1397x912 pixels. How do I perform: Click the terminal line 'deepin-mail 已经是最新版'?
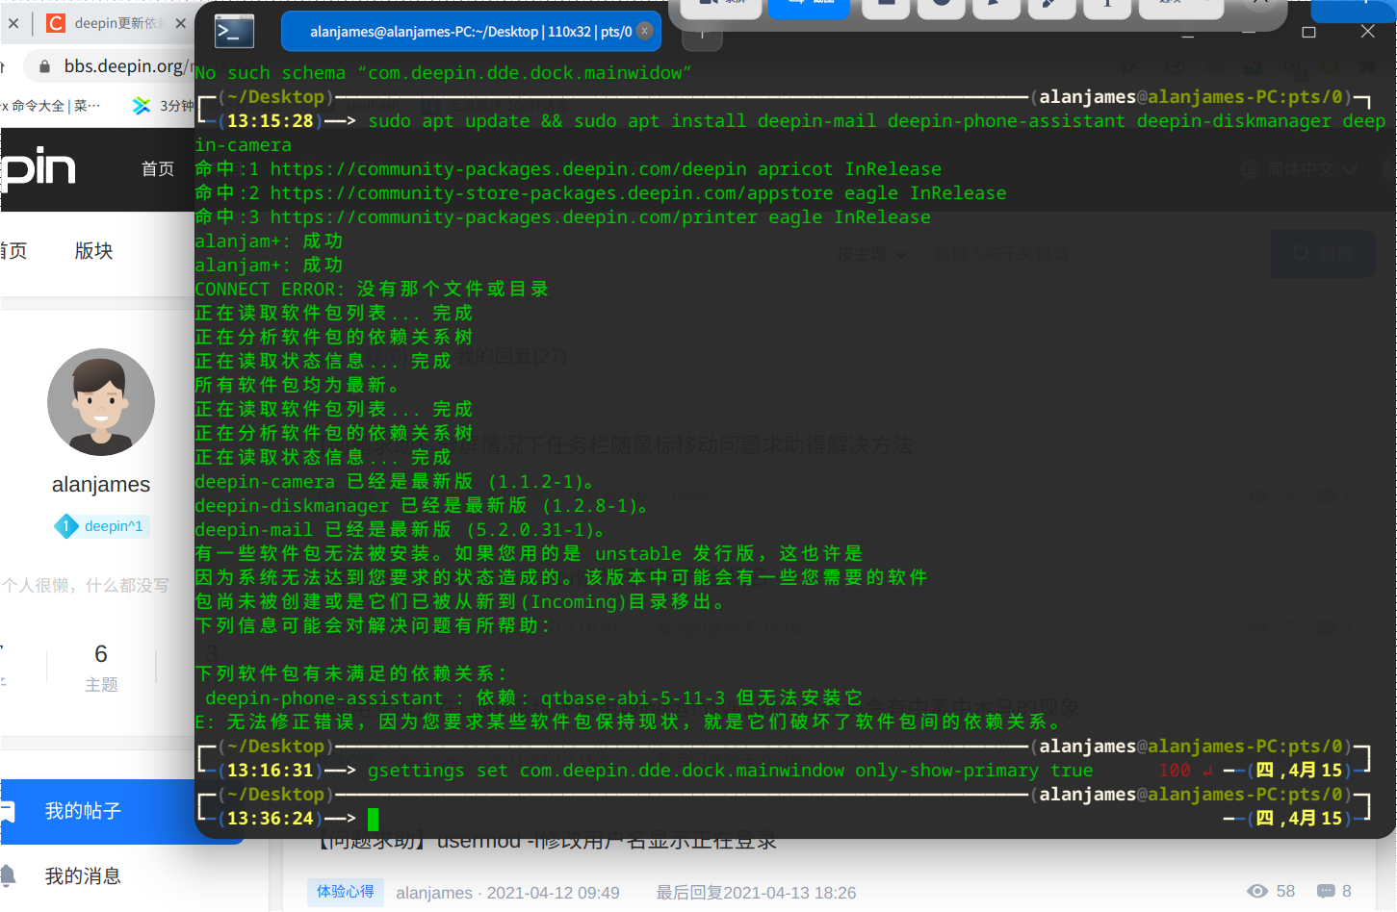401,529
